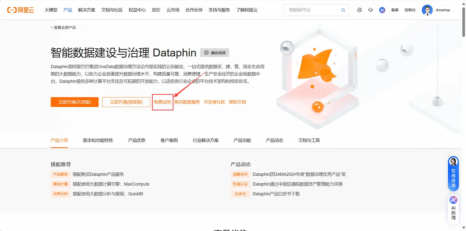
Task: Click the 战略合作 tag
Action: [x=240, y=174]
